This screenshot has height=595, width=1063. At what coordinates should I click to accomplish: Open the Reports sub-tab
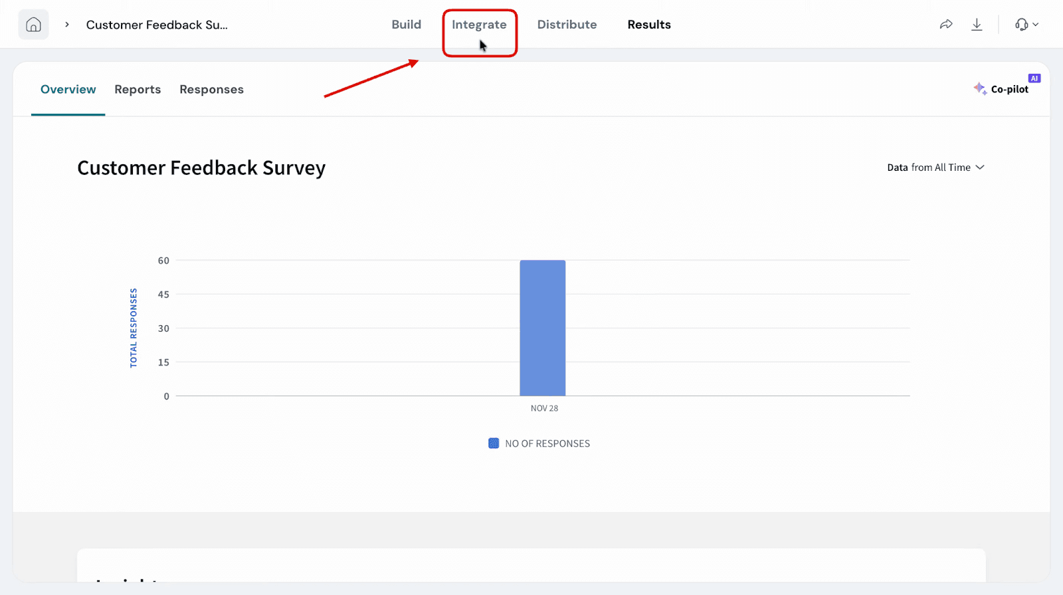pos(138,89)
